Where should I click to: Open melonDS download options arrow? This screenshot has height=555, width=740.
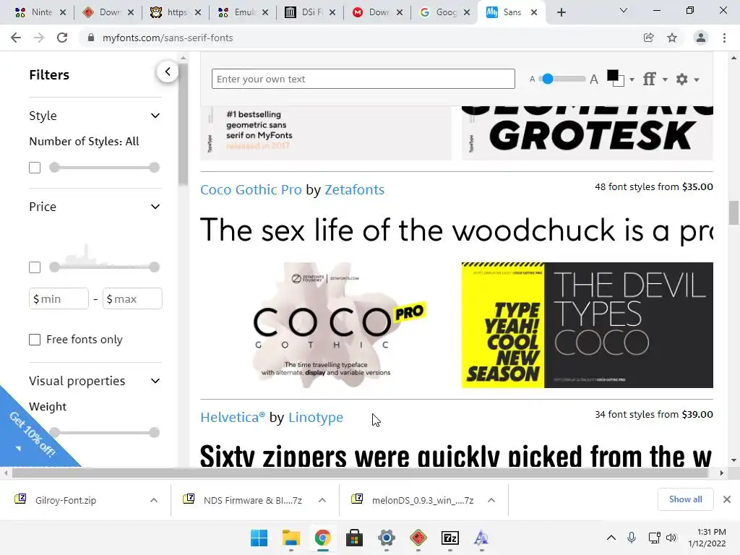click(x=491, y=500)
